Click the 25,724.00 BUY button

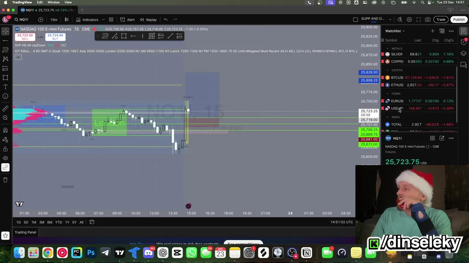(x=55, y=37)
